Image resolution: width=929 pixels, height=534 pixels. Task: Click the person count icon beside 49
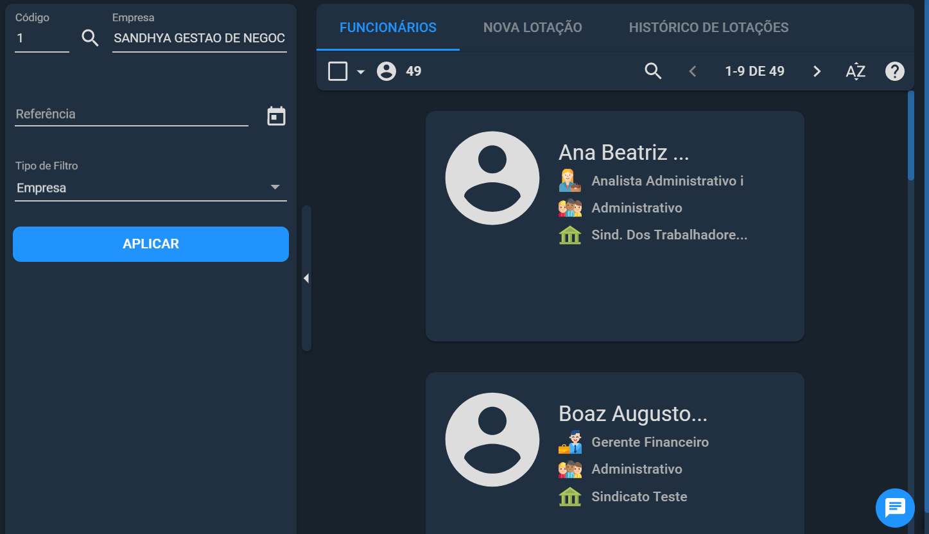tap(386, 71)
